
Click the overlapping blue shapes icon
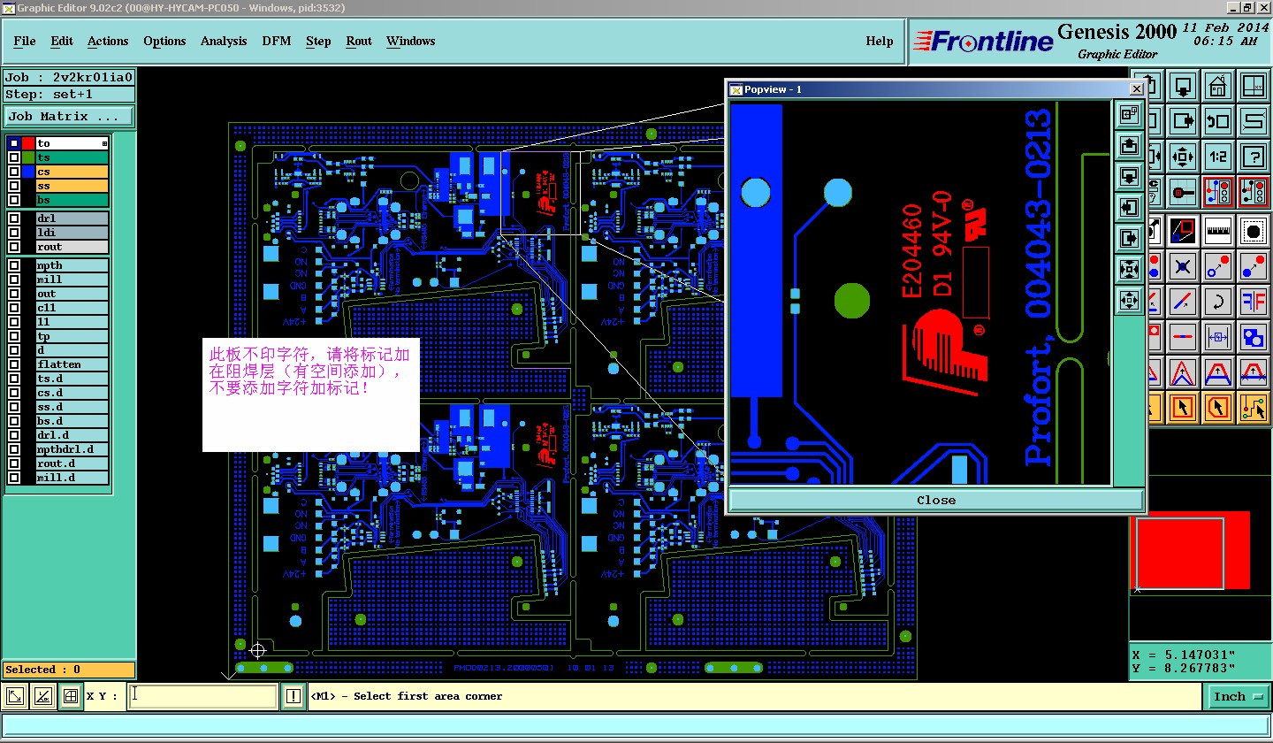[1254, 336]
